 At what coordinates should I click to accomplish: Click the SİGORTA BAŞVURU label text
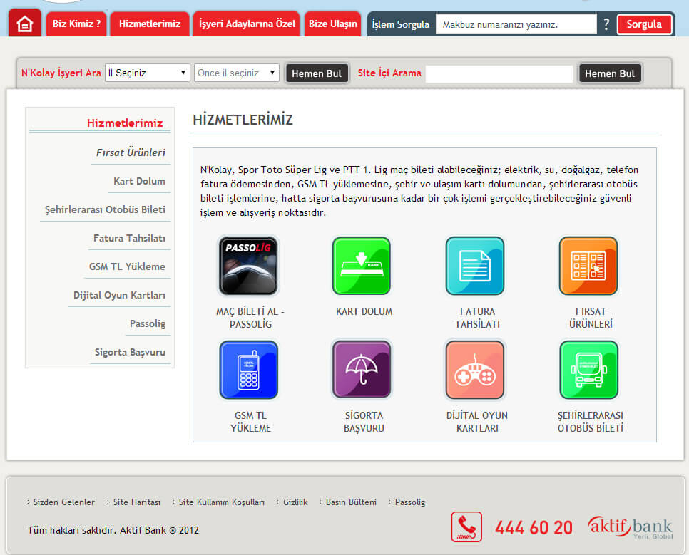click(x=364, y=422)
